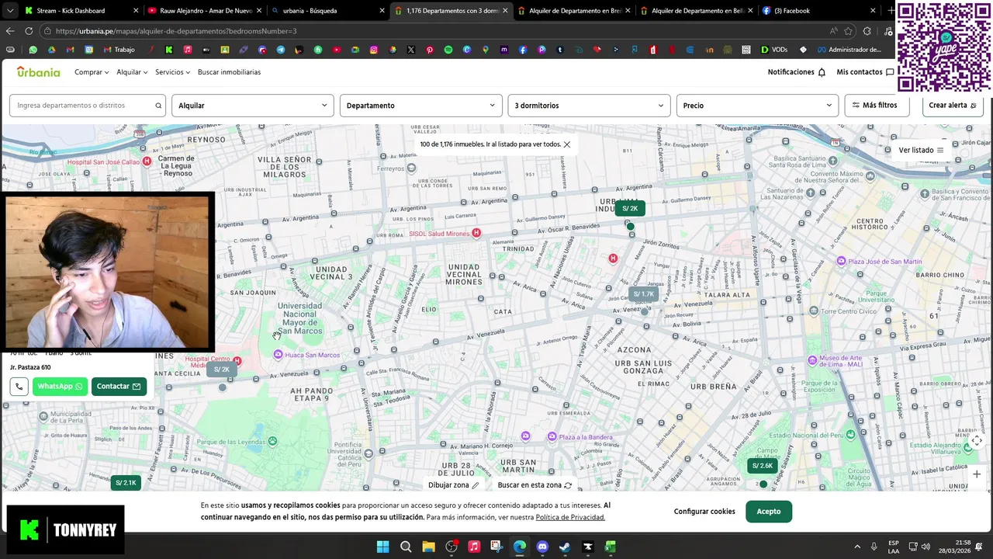Open Windows taskbar search
The width and height of the screenshot is (993, 559).
406,547
